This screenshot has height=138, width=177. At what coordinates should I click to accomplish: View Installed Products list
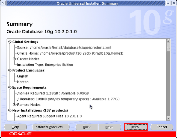click(x=51, y=127)
